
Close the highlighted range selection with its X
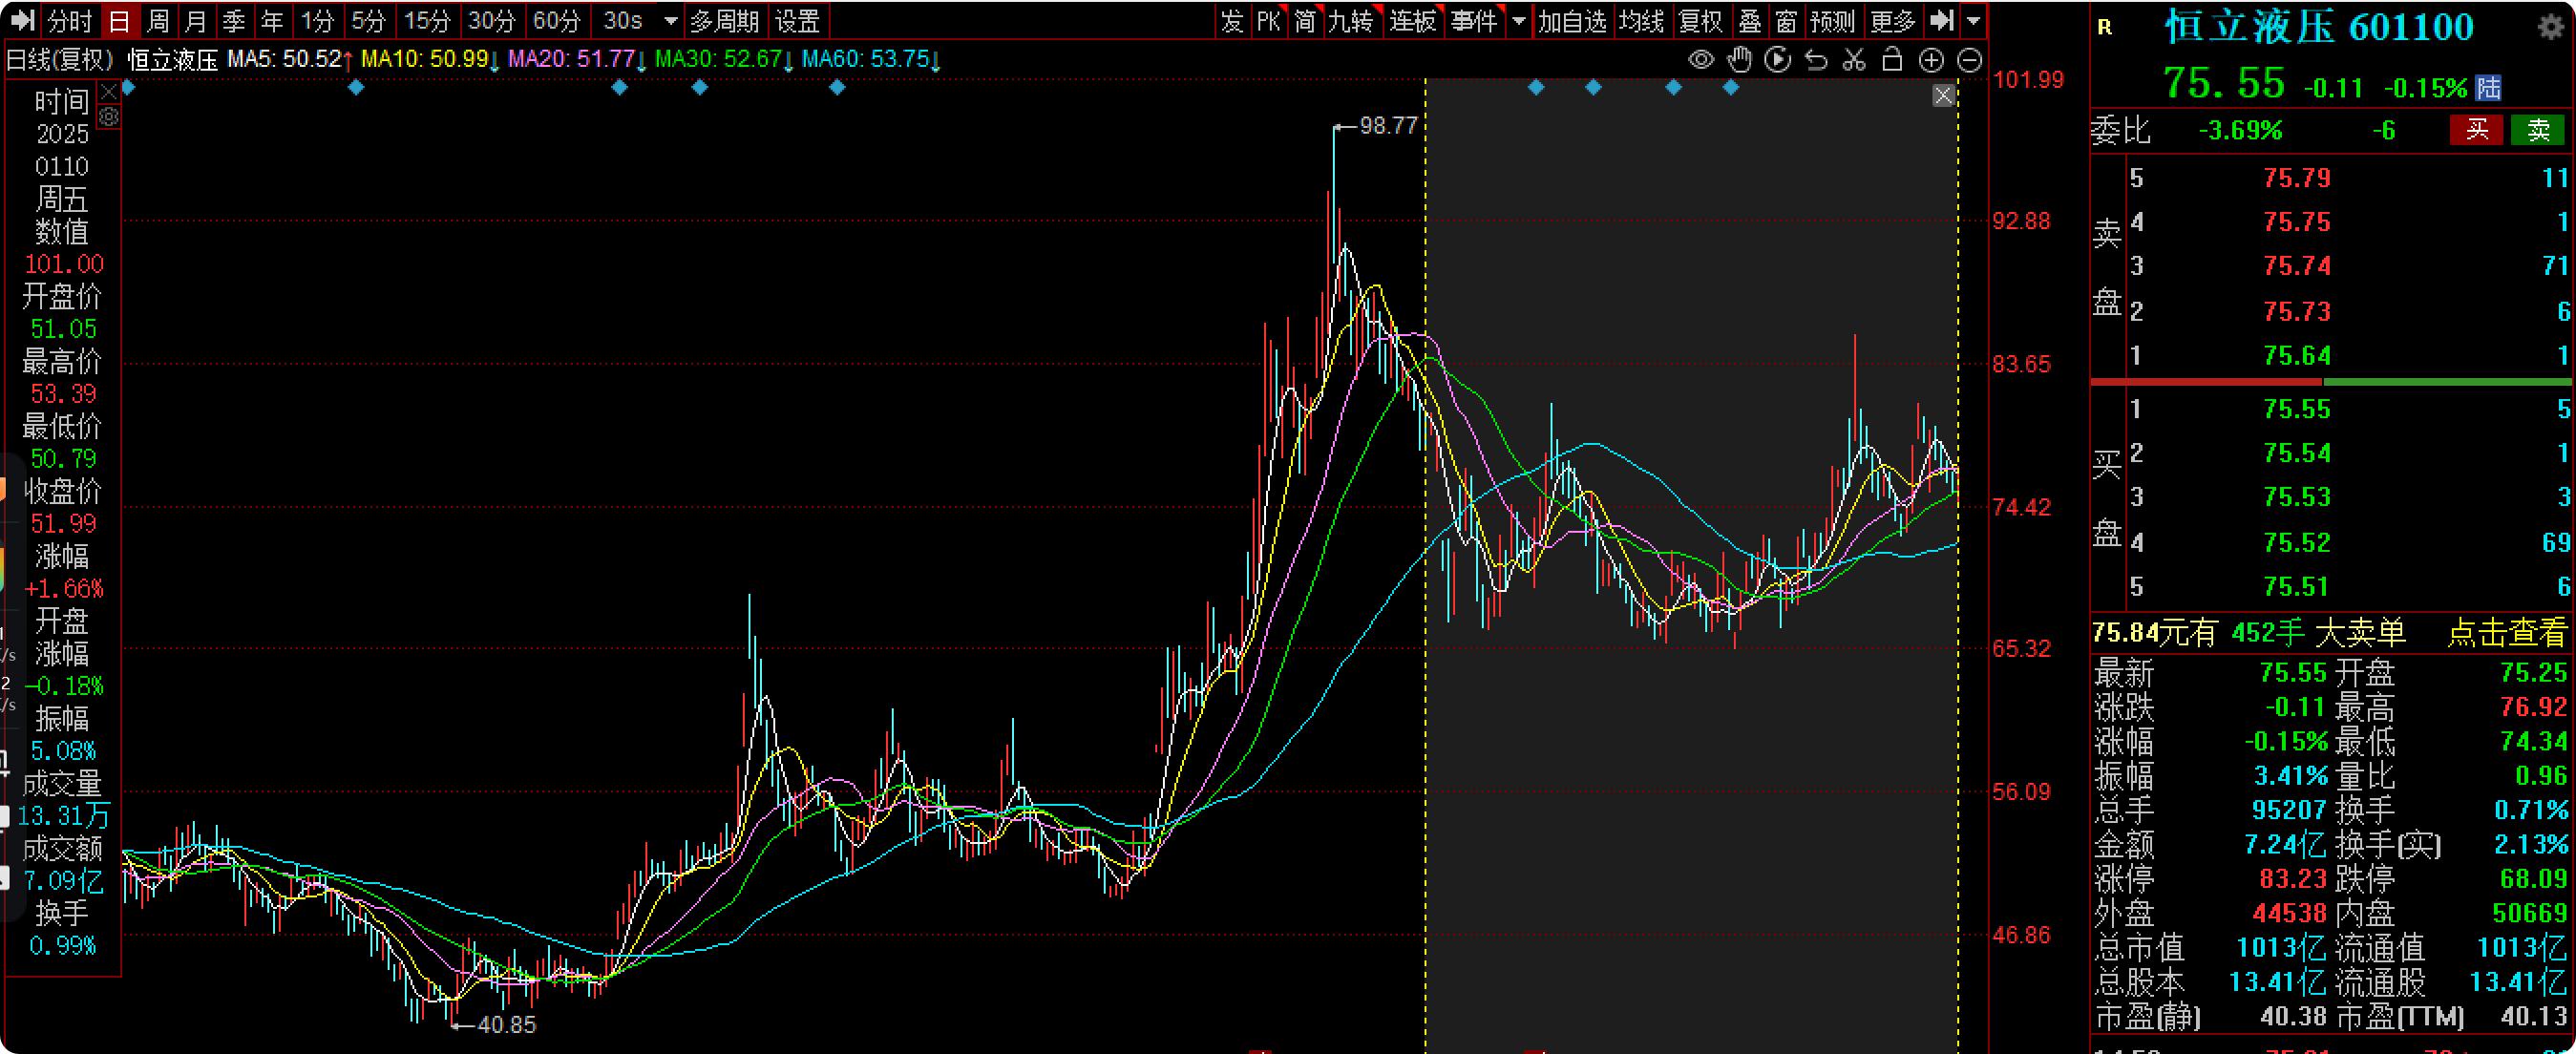[x=1943, y=96]
